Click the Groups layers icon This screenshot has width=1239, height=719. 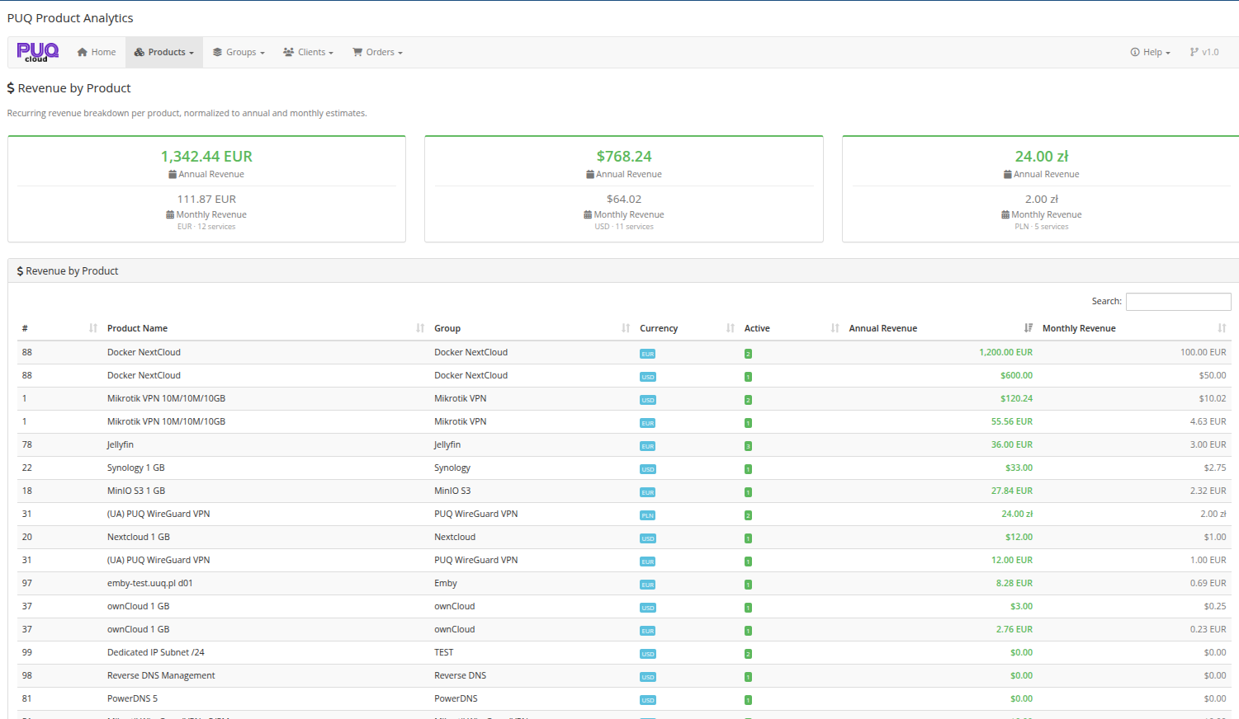coord(216,51)
